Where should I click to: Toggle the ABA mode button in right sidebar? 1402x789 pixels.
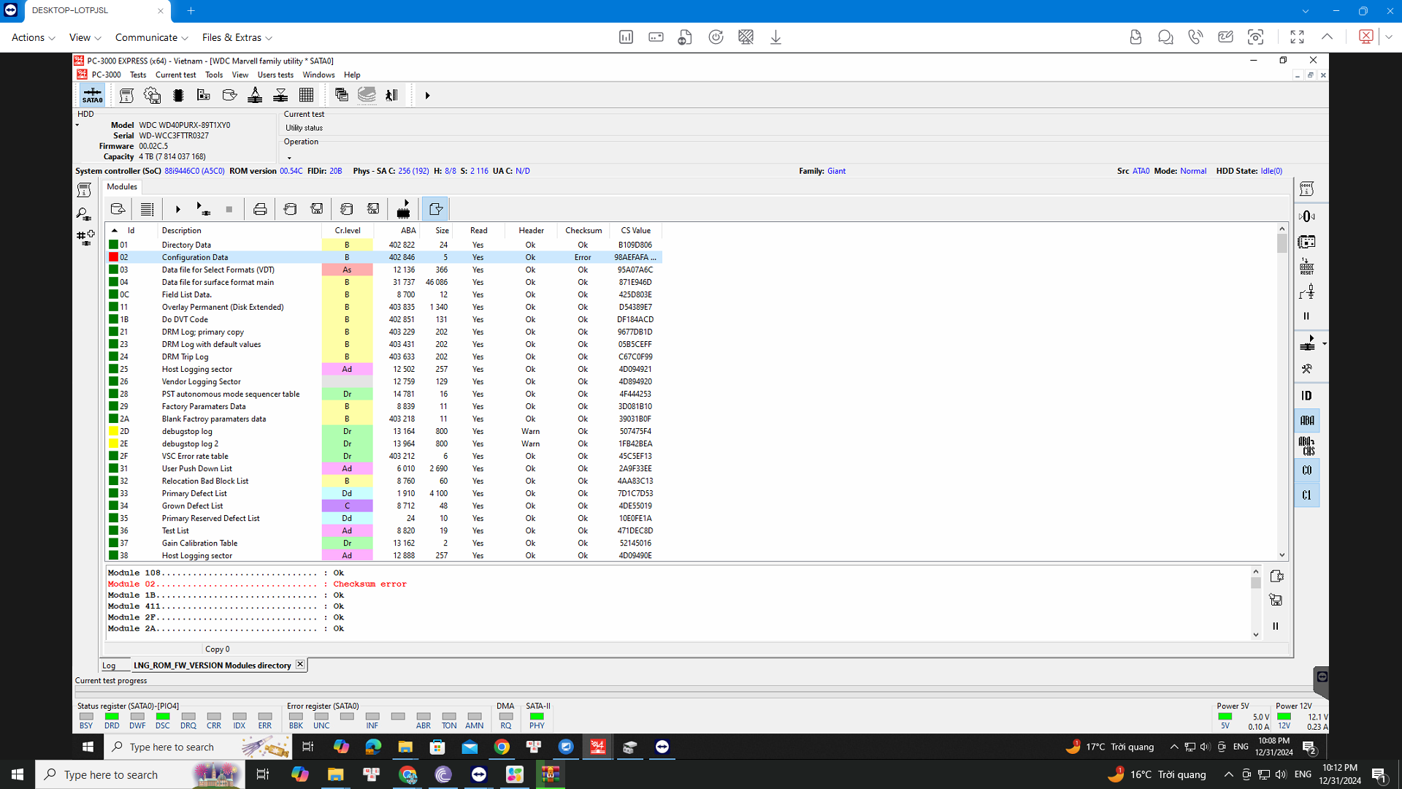pos(1307,421)
